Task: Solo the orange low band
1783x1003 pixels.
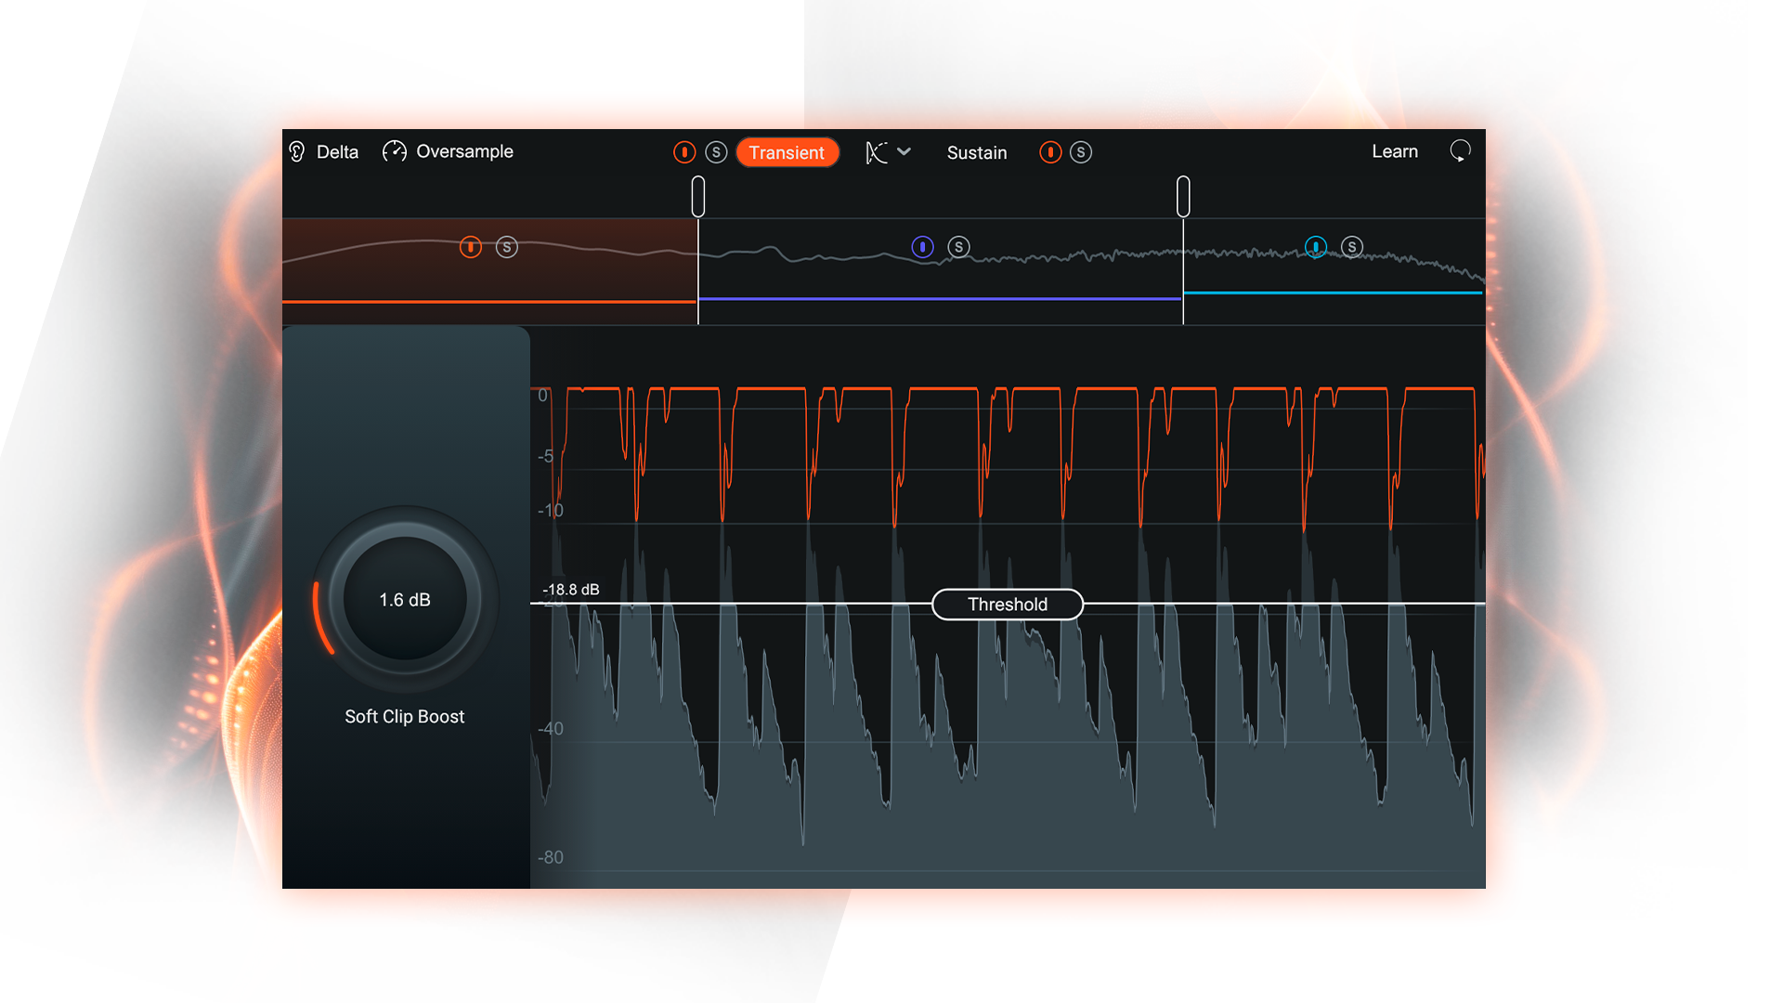Action: (507, 247)
